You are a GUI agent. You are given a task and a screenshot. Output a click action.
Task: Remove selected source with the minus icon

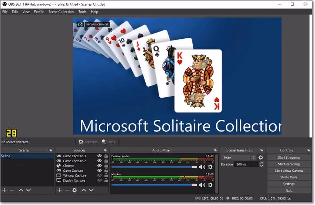[67, 190]
